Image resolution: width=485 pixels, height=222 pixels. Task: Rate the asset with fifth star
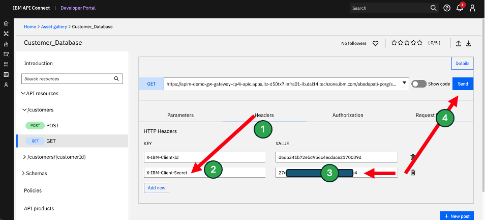419,43
